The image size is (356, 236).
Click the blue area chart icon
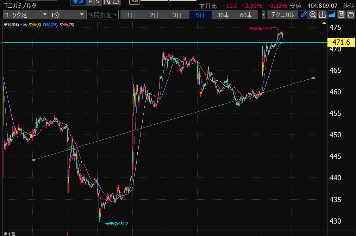tap(332, 15)
